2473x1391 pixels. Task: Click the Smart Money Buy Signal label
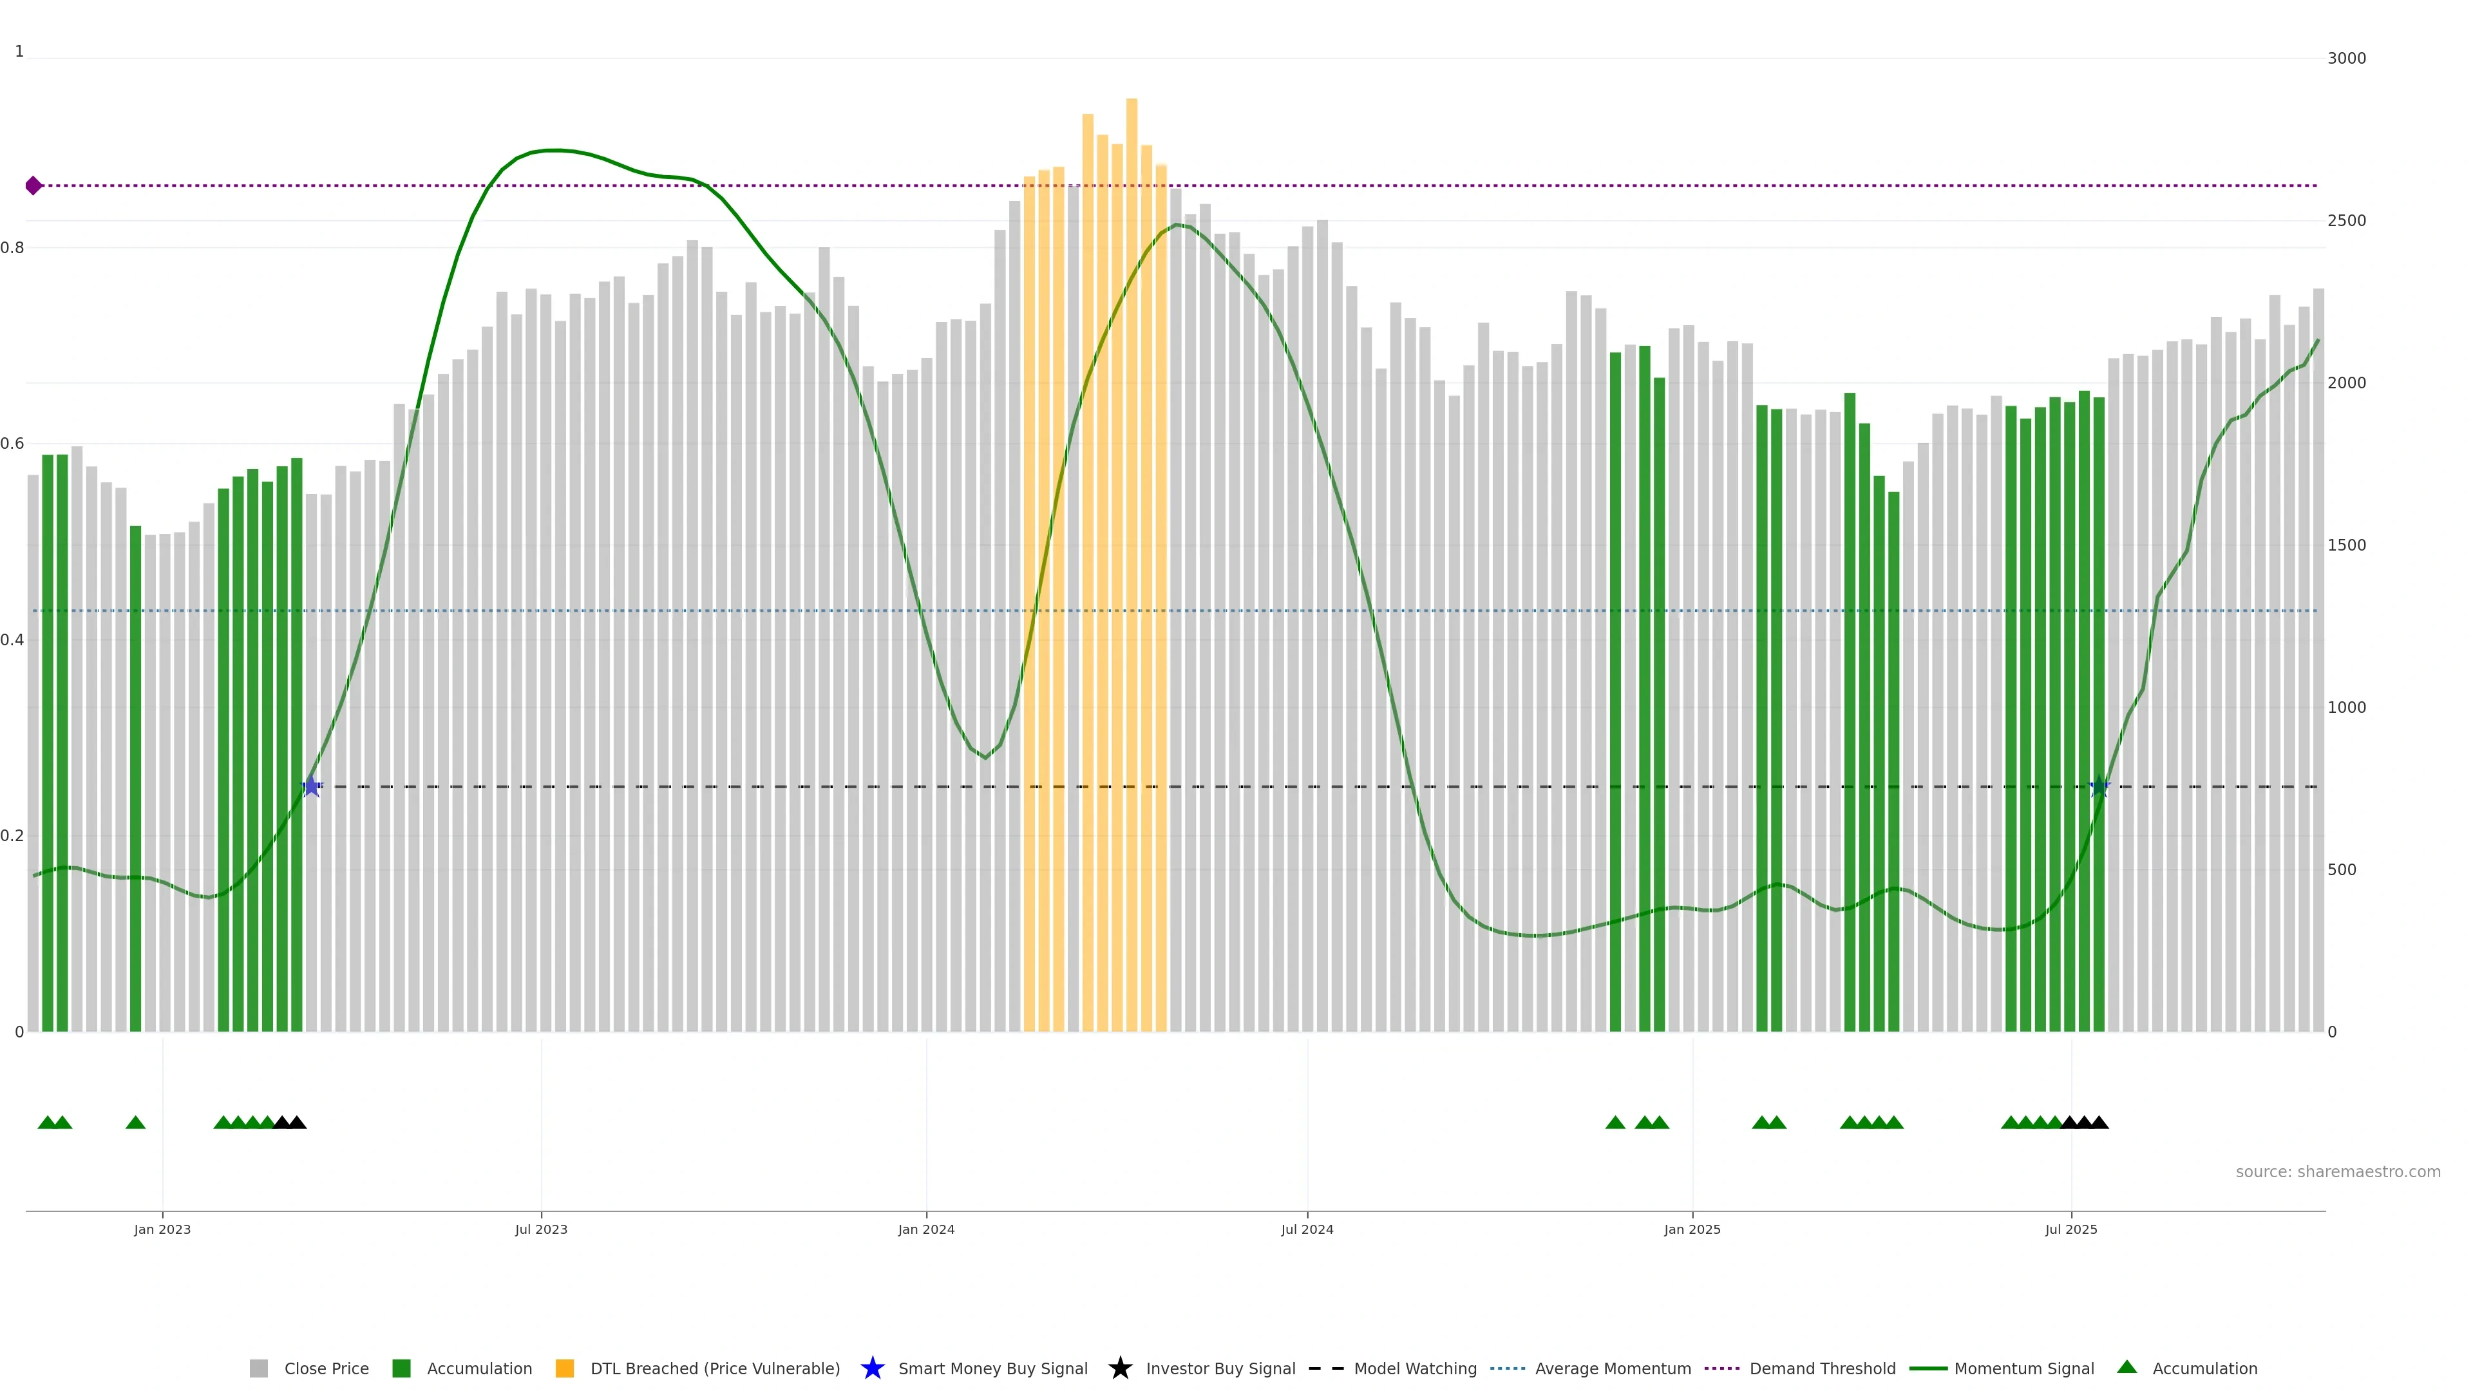(x=992, y=1368)
